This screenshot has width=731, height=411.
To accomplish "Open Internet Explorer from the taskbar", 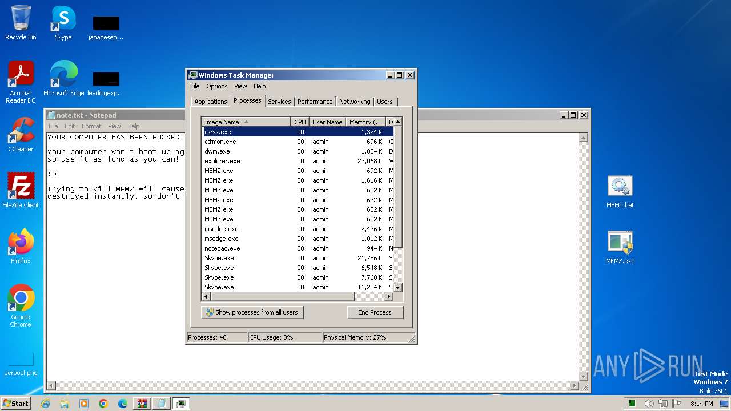I will coord(45,404).
